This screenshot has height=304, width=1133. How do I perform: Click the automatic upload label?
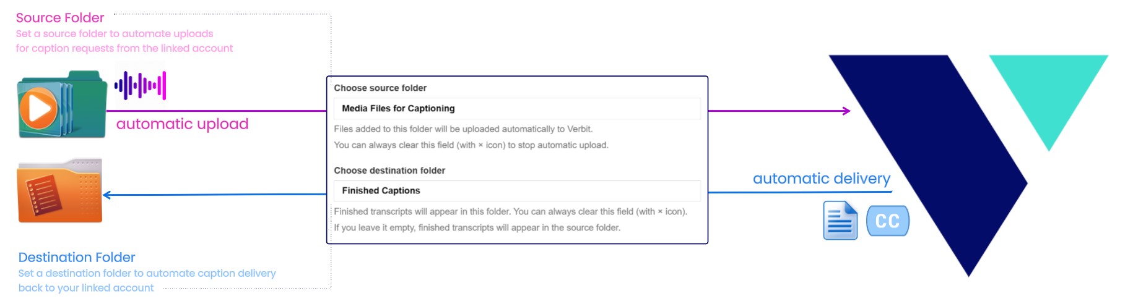pyautogui.click(x=182, y=124)
